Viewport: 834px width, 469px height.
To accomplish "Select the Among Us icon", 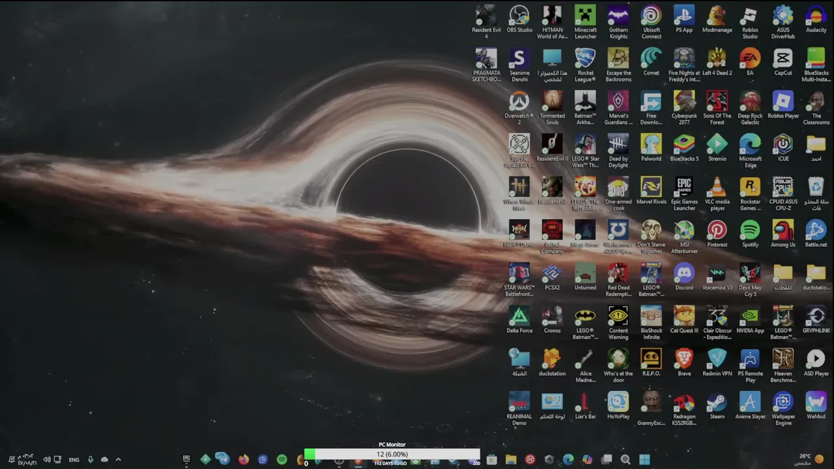I will click(x=783, y=234).
